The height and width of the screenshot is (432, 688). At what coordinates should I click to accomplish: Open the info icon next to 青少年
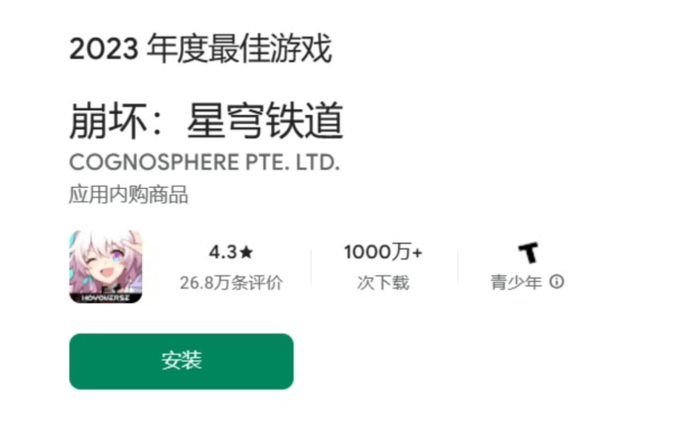pos(557,281)
